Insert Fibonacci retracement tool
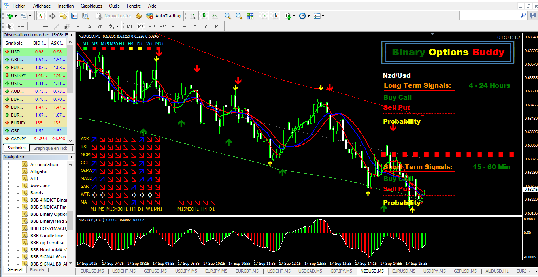538x277 pixels. tap(79, 26)
